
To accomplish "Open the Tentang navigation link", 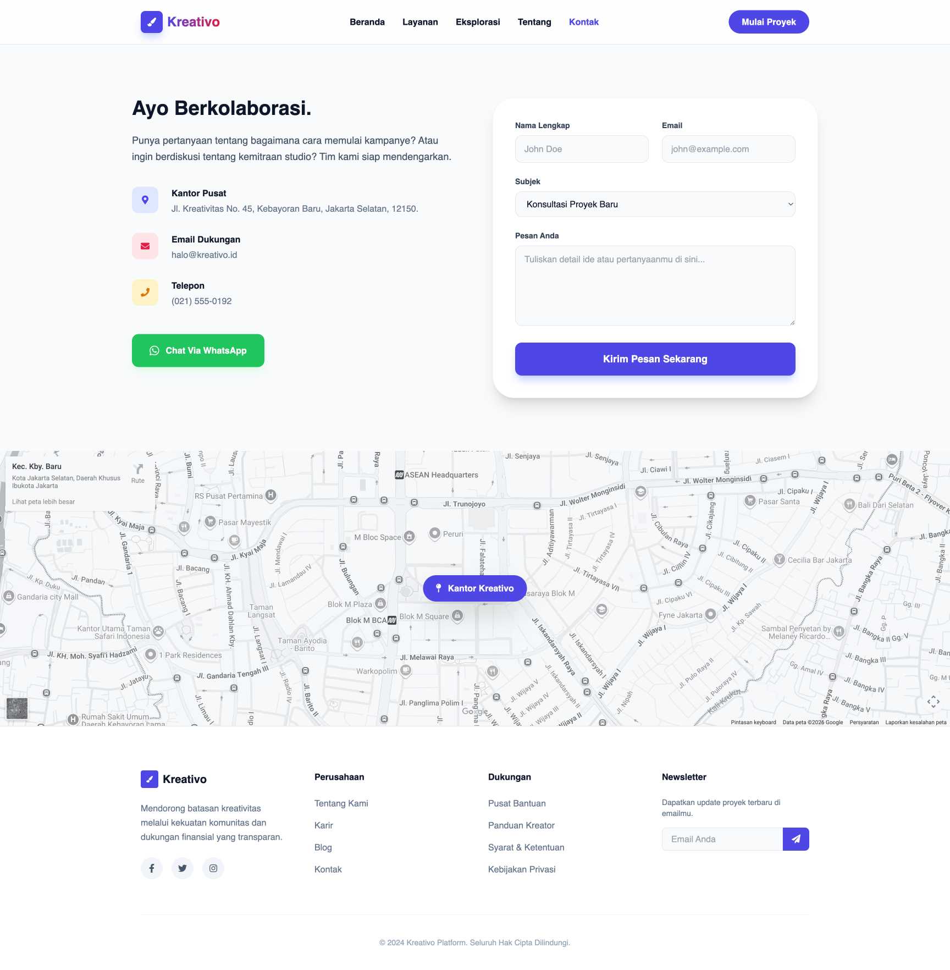I will pyautogui.click(x=534, y=22).
